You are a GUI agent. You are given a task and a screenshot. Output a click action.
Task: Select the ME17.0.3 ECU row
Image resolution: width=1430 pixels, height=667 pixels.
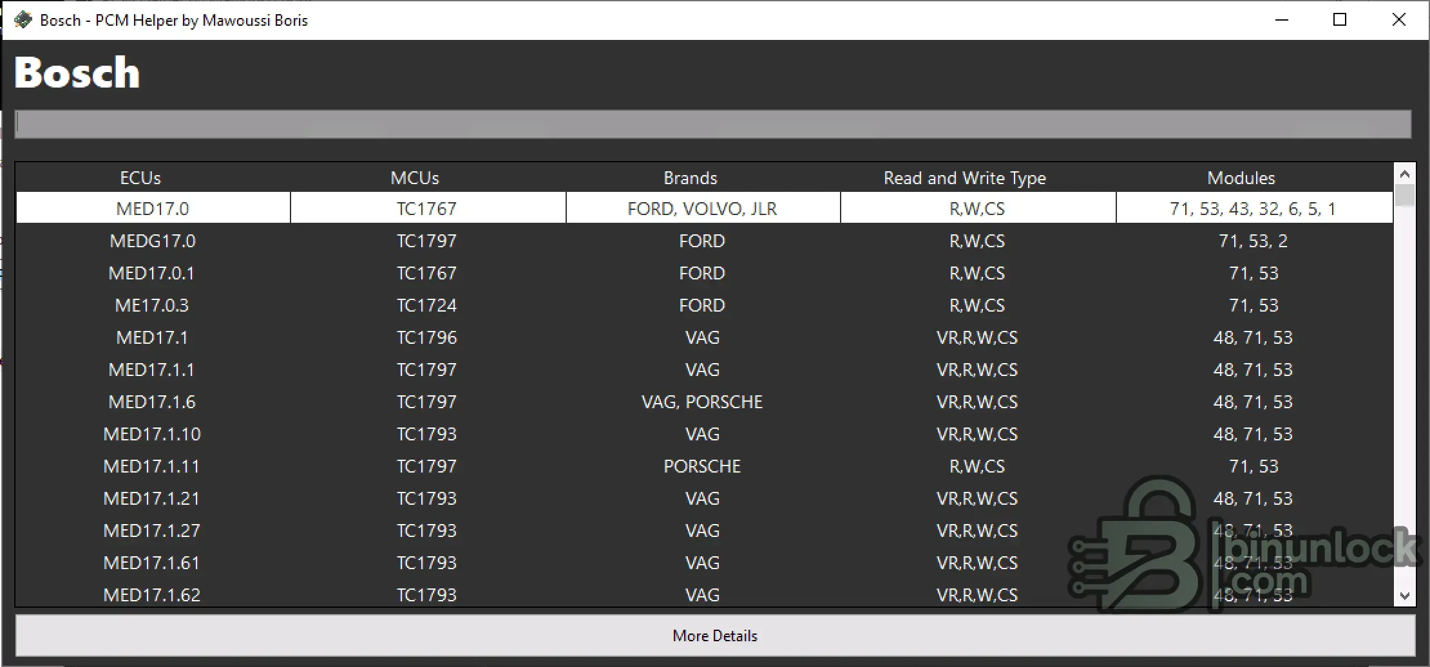tap(705, 305)
